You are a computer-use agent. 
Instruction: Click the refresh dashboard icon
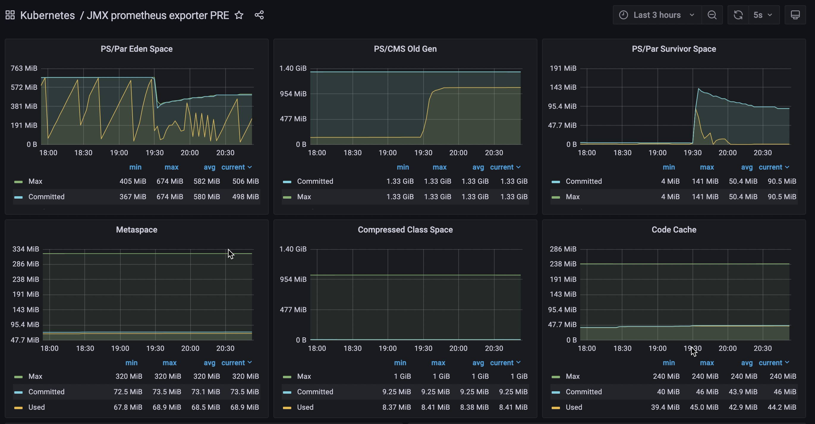click(x=738, y=15)
